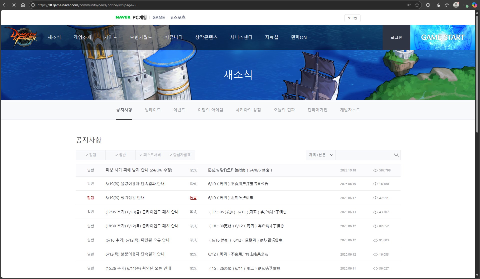Toggle the 일반 filter checkbox
Screen dimensions: 480x279
pyautogui.click(x=120, y=155)
